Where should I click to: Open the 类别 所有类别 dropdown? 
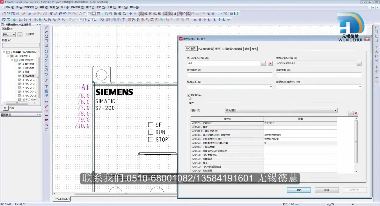pos(281,111)
